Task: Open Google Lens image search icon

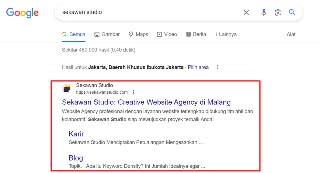Action: tap(278, 12)
